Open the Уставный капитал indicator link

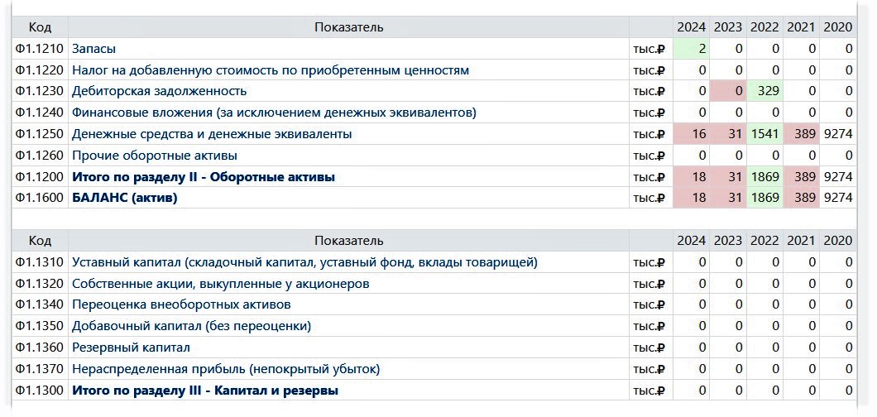(x=304, y=262)
